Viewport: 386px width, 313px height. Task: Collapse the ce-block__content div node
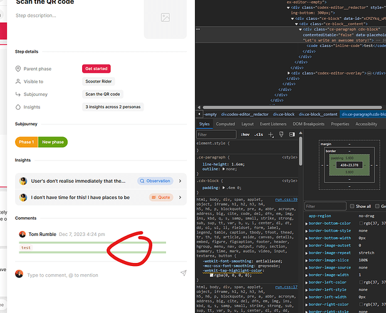click(296, 24)
